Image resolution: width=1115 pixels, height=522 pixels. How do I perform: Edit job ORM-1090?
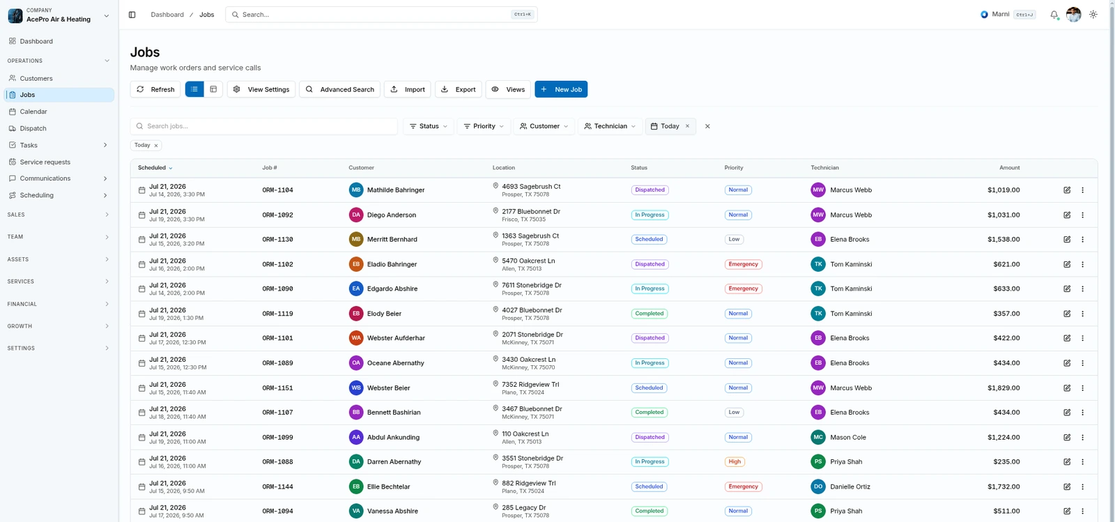point(1067,289)
